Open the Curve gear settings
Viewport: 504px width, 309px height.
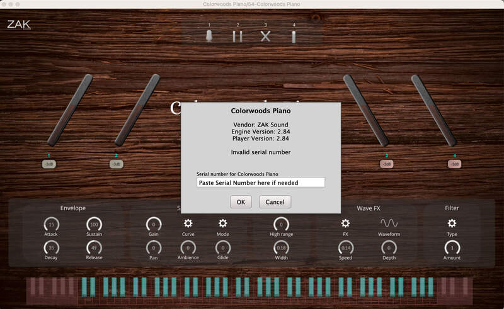[188, 223]
